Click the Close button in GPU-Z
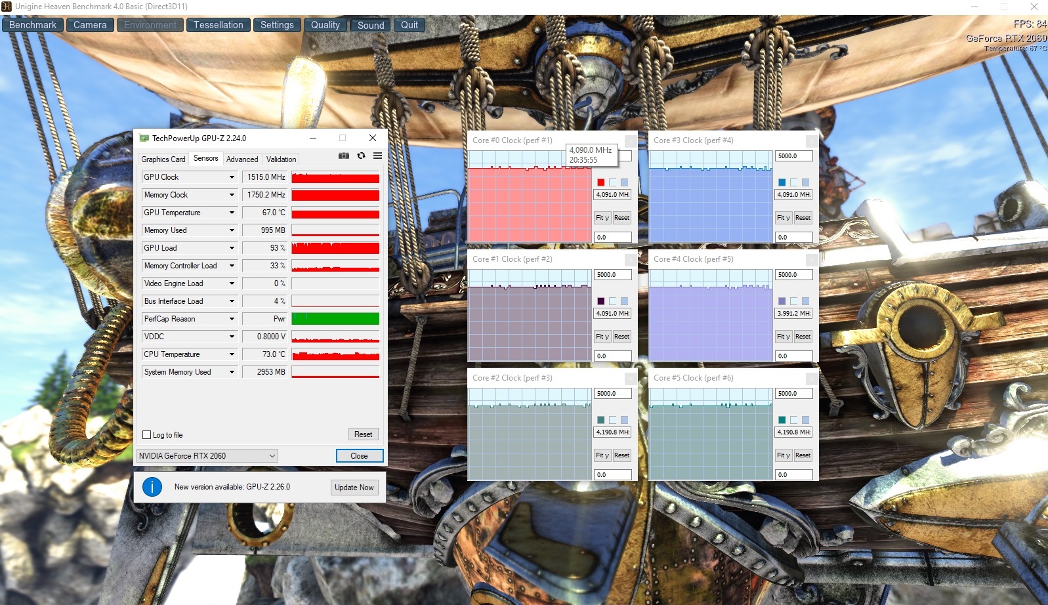 359,455
